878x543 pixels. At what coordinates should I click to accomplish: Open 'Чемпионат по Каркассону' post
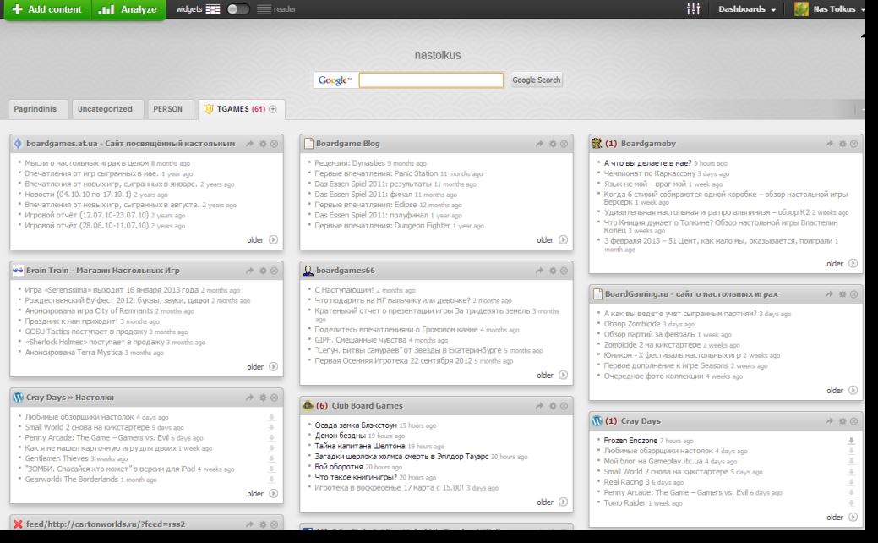[x=650, y=173]
